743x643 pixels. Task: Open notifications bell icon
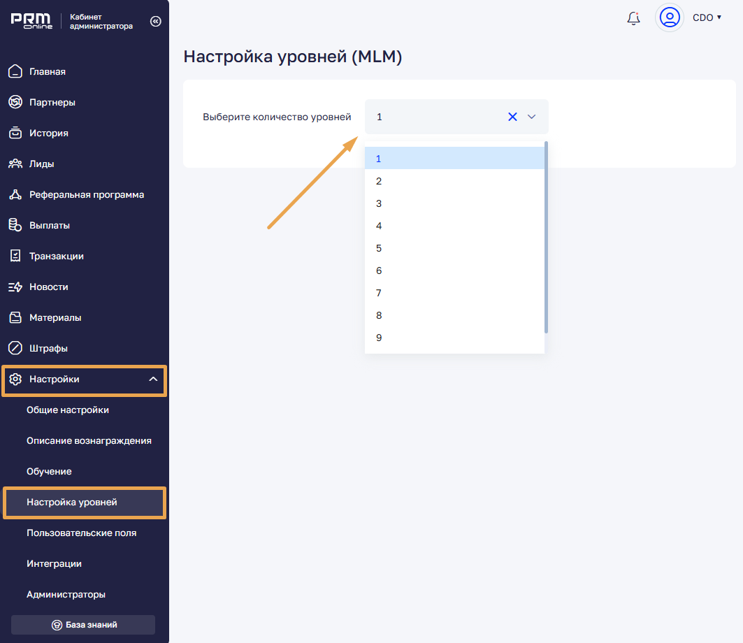pos(633,18)
